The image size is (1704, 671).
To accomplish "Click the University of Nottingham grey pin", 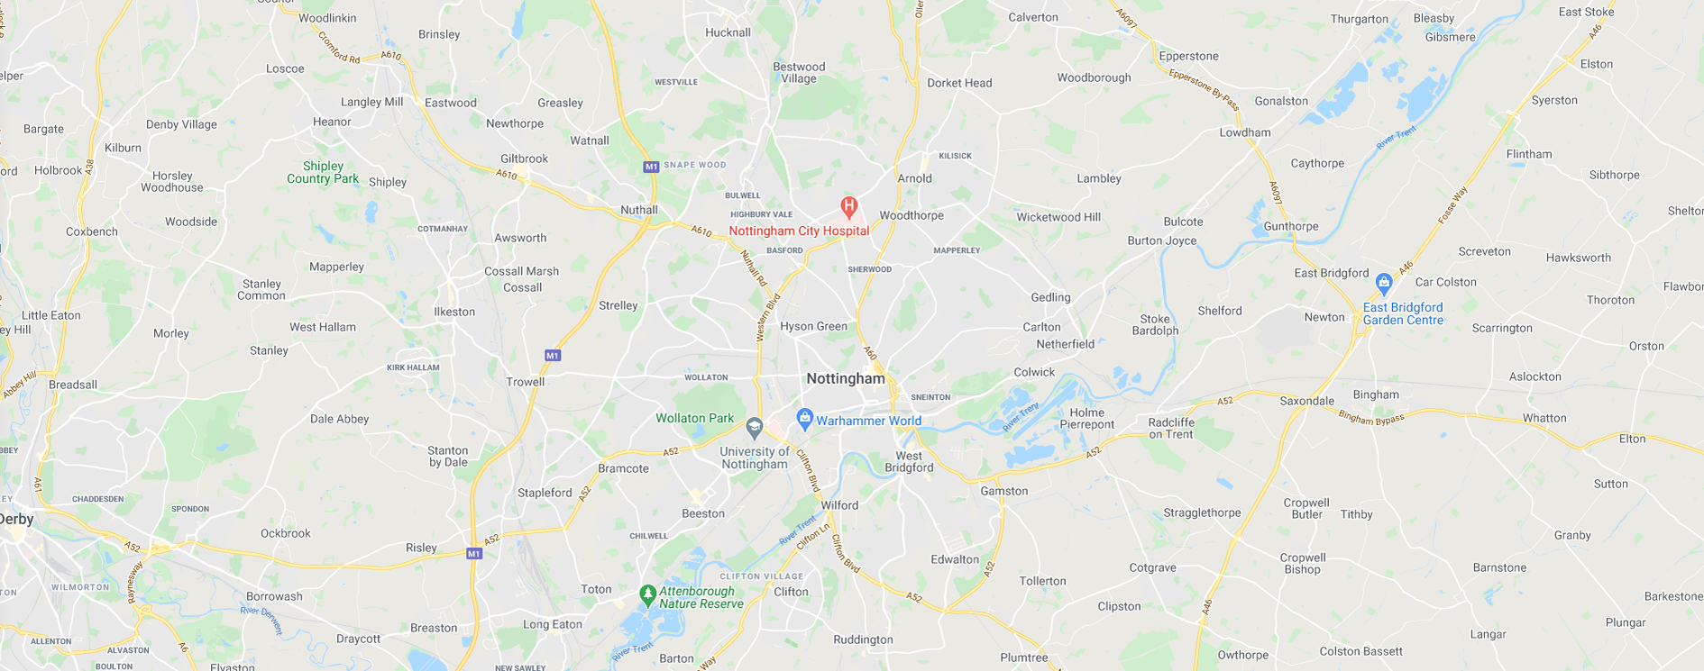I will pyautogui.click(x=755, y=429).
